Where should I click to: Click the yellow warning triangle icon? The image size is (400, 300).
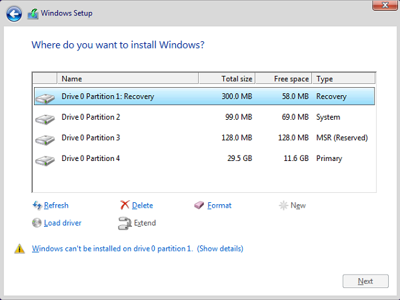tap(19, 249)
